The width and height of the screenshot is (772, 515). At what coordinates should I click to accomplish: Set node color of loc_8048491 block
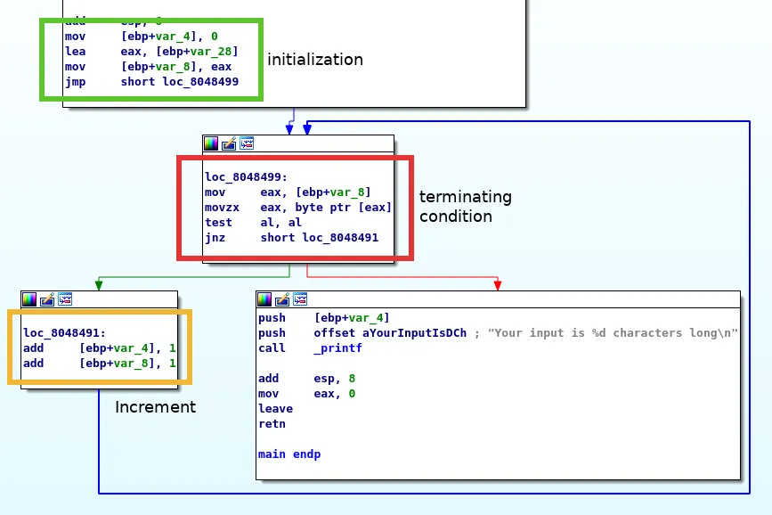29,299
